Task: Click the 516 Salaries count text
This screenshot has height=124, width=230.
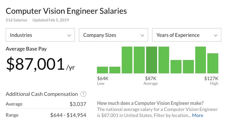Action: pyautogui.click(x=16, y=20)
